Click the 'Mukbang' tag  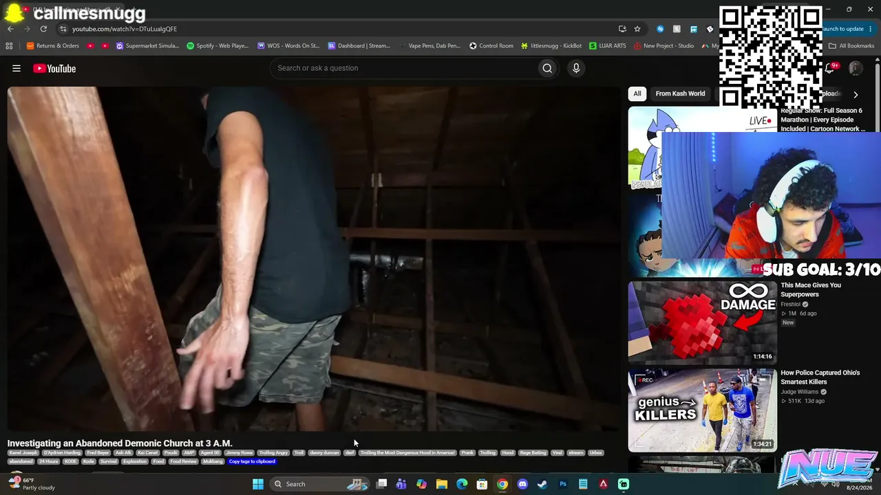[213, 461]
